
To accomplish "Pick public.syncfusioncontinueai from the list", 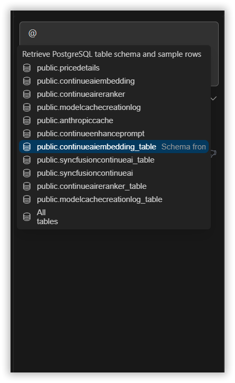I will [114, 173].
